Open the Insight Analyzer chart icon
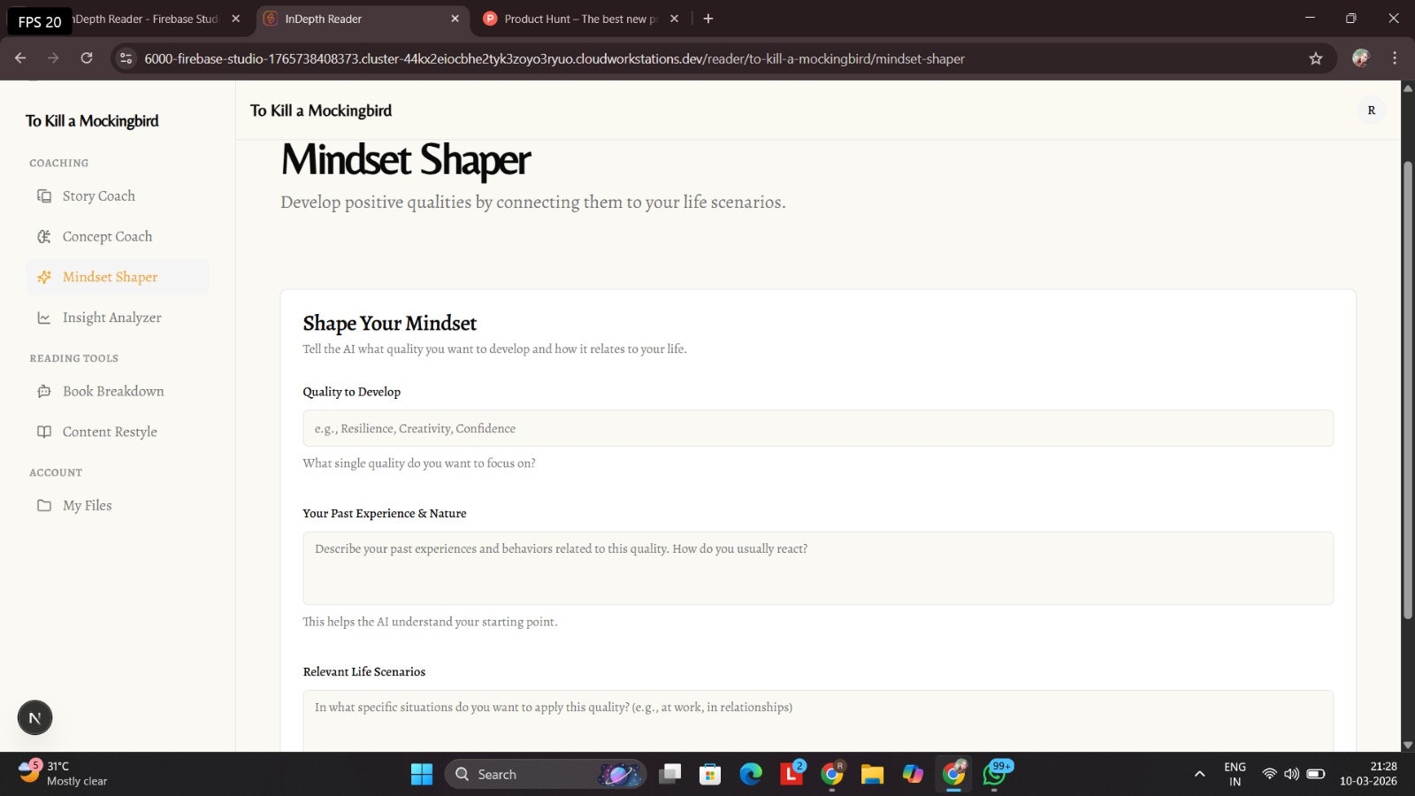Screen dimensions: 1415x796 point(44,317)
